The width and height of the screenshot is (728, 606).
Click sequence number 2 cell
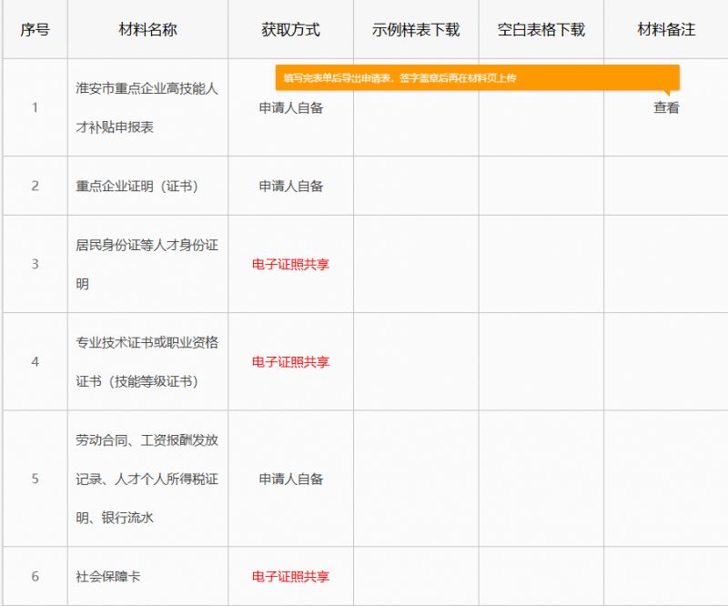pos(35,187)
